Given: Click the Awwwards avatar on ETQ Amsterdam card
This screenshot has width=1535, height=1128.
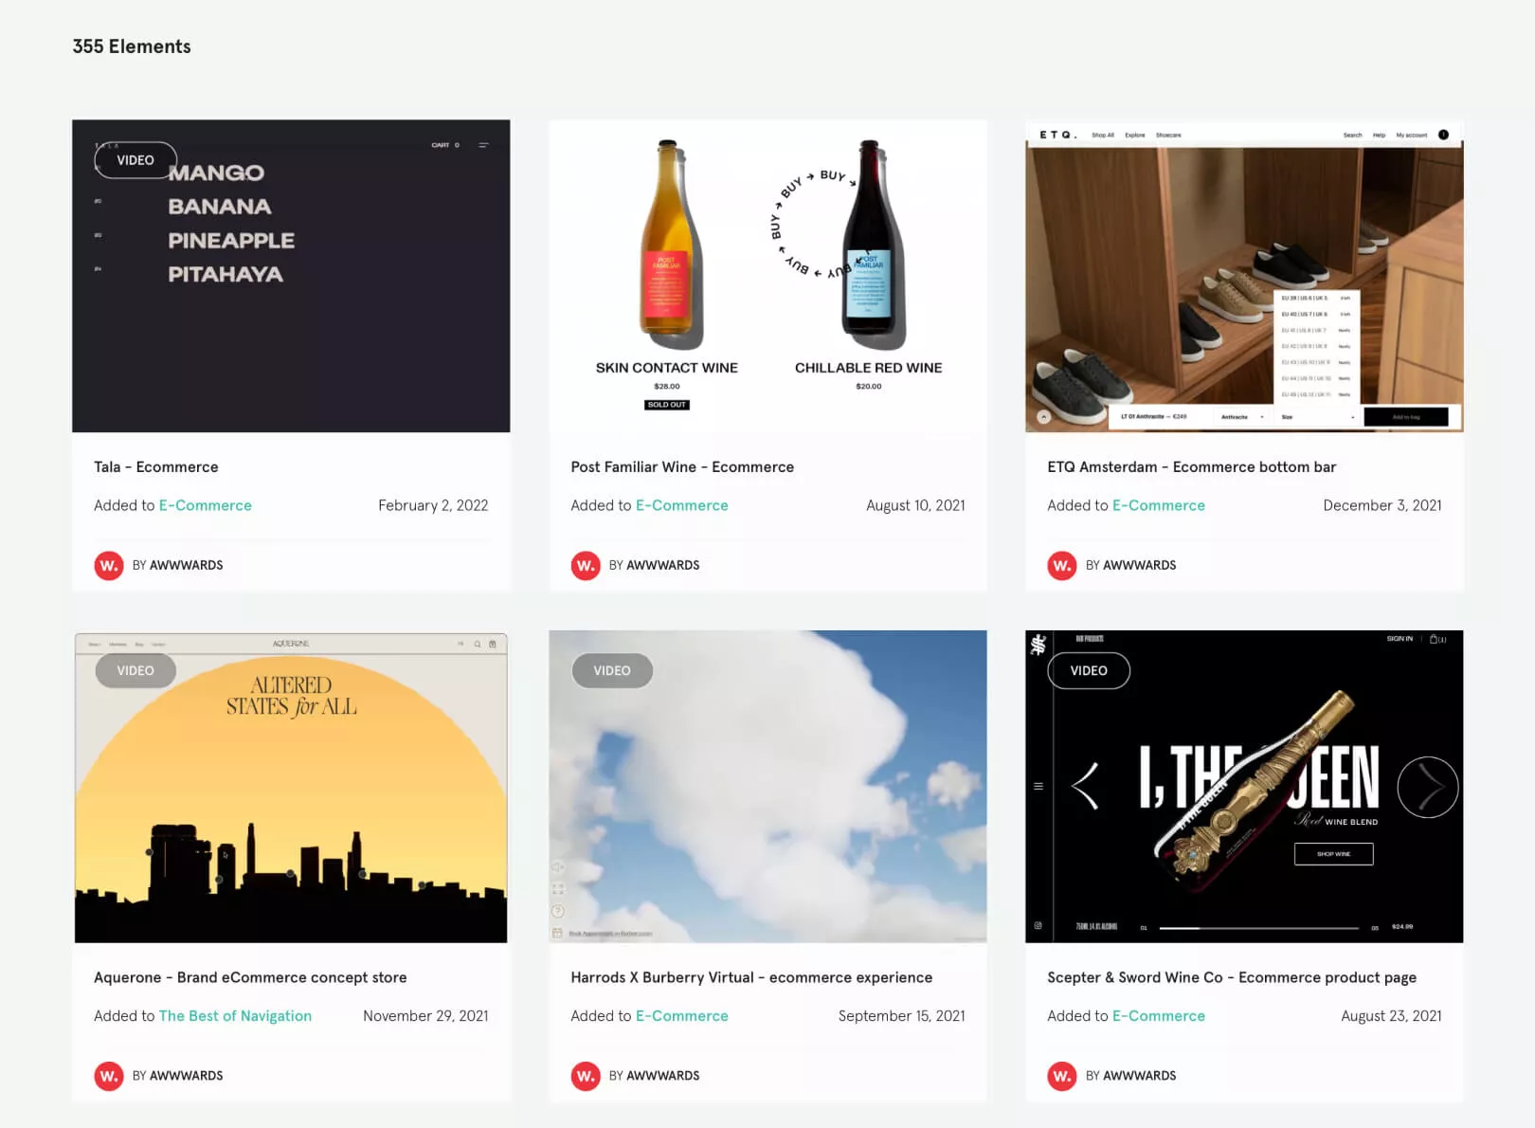Looking at the screenshot, I should pyautogui.click(x=1062, y=565).
